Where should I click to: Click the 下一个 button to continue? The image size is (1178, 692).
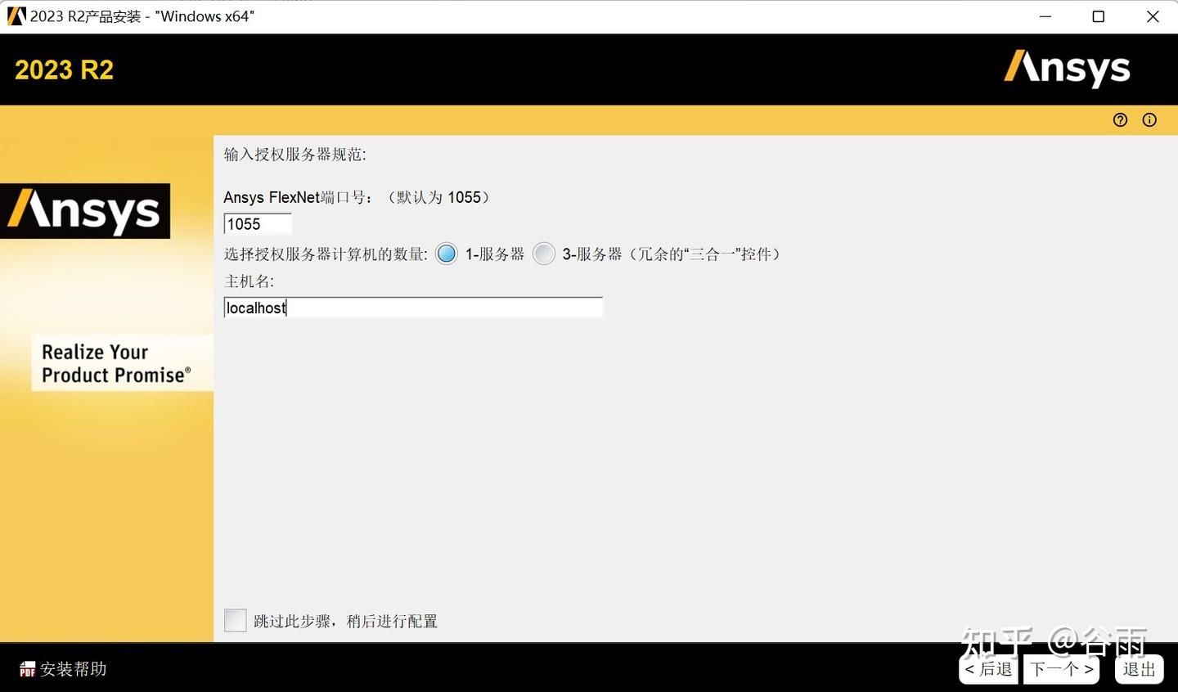pos(1060,668)
